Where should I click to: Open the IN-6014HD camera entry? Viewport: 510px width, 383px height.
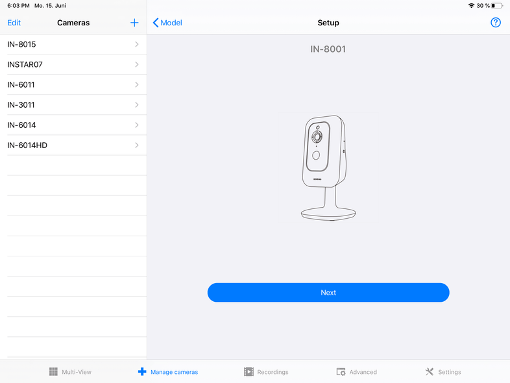click(71, 145)
